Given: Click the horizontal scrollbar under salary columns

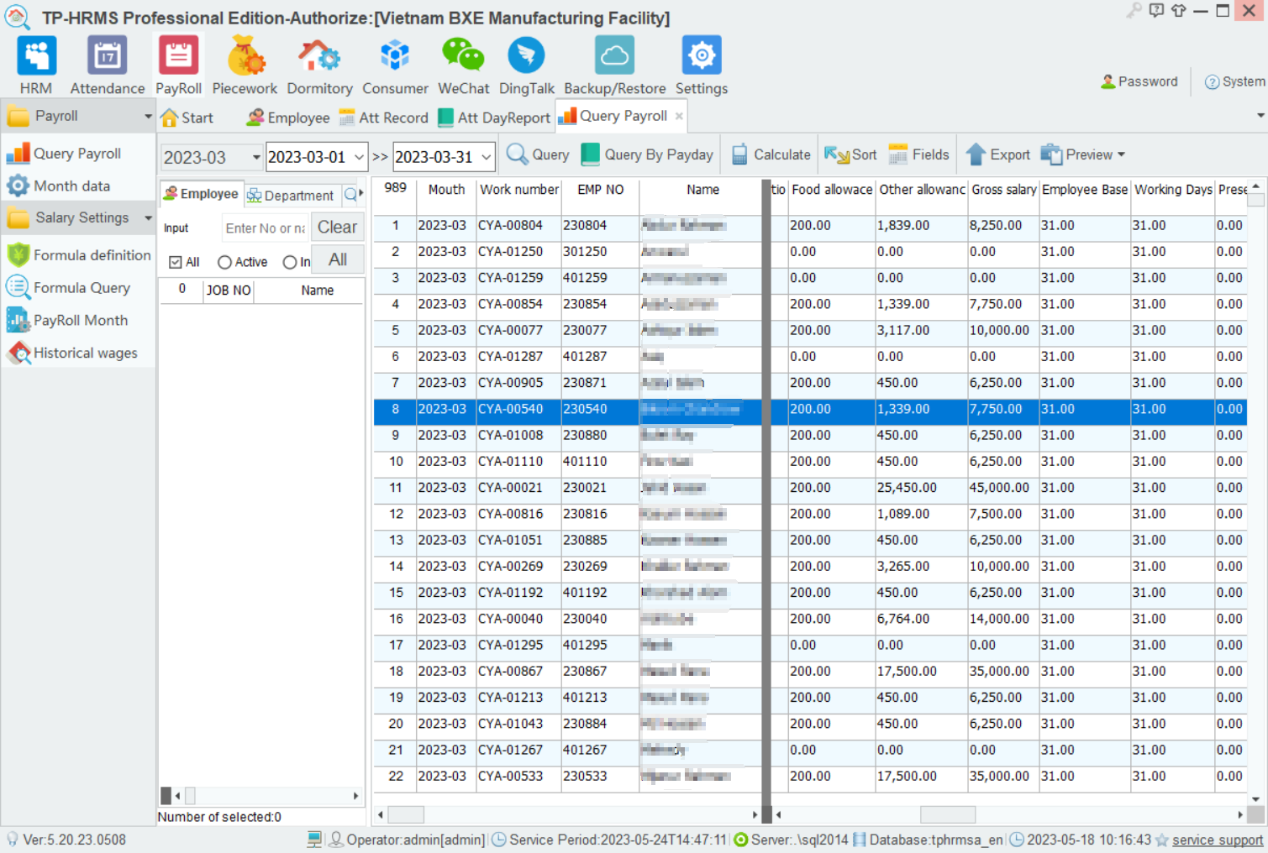Looking at the screenshot, I should [947, 814].
